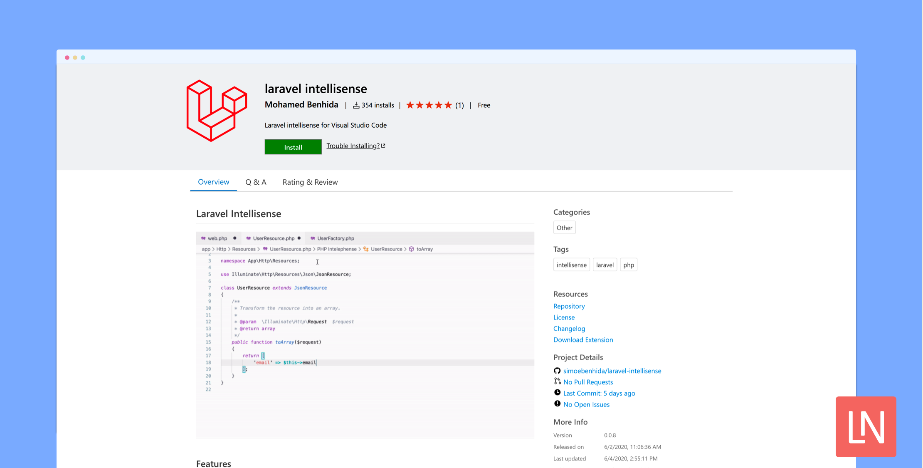Switch to the Q & A tab

point(256,182)
